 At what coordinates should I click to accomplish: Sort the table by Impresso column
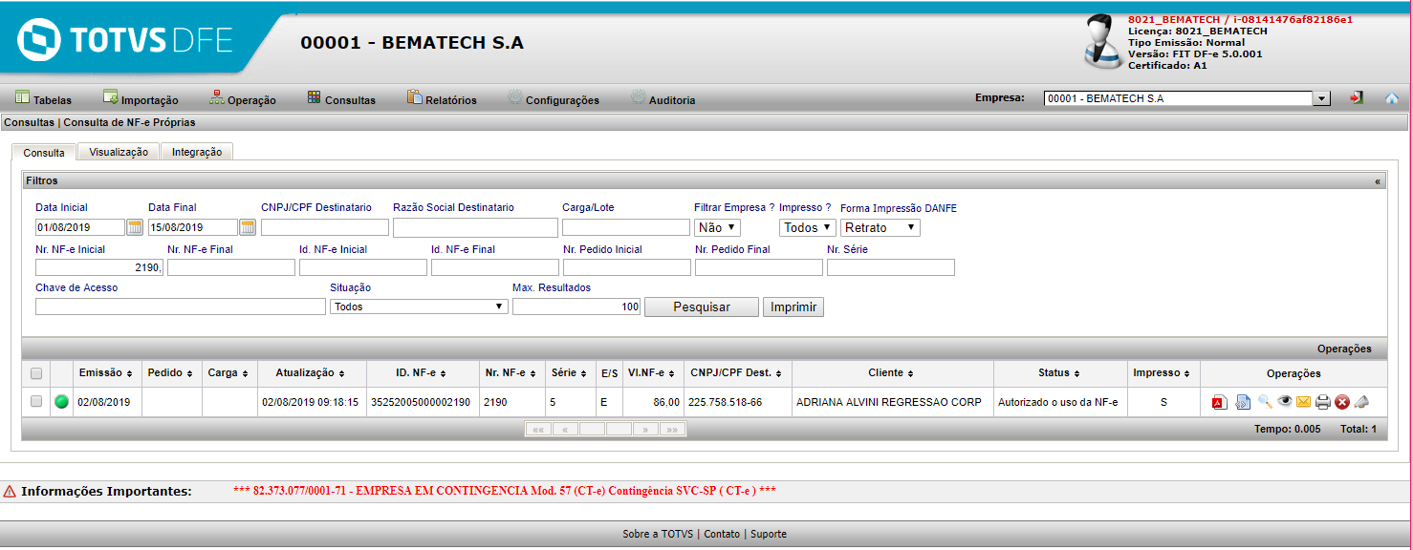point(1163,373)
